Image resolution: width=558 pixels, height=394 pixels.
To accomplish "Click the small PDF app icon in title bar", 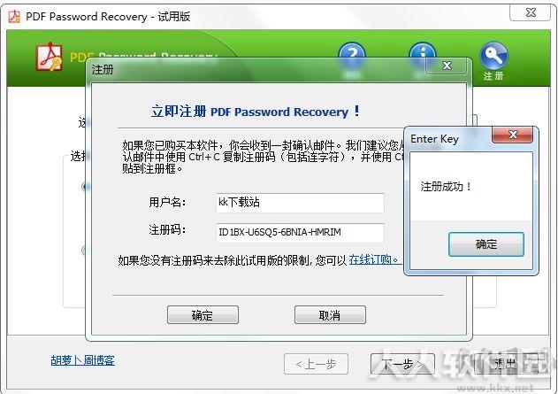I will tap(14, 17).
